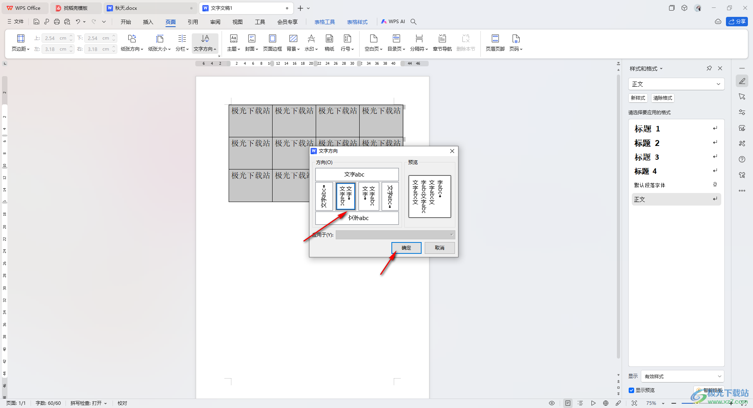Click the search magnifier icon beside WPS AI
The height and width of the screenshot is (408, 753).
point(413,22)
